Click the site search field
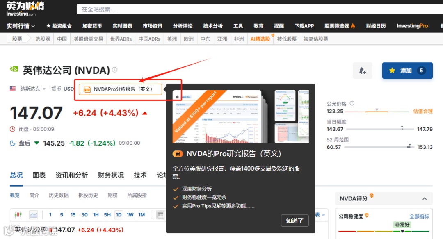Viewport: 443px width, 239px height. (260, 9)
